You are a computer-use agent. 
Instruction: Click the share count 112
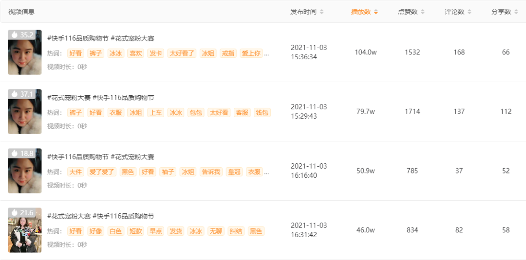[x=506, y=111]
